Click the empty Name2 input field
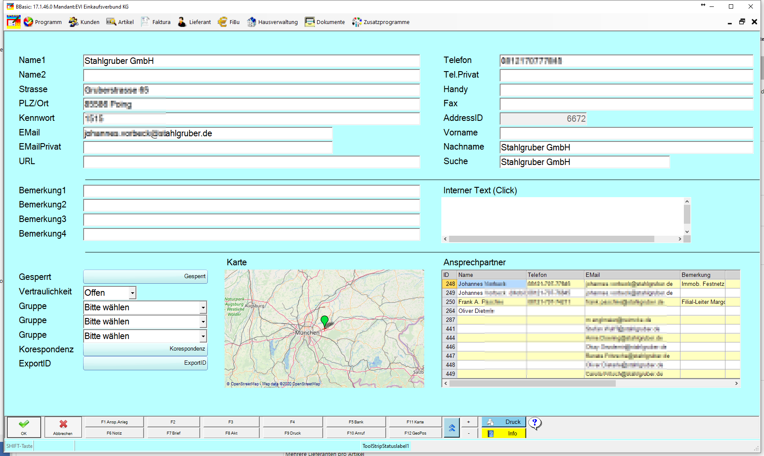The width and height of the screenshot is (764, 456). point(252,75)
